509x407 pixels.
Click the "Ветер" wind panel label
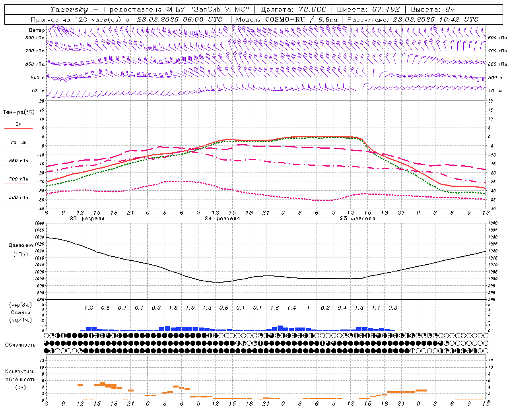pos(37,30)
